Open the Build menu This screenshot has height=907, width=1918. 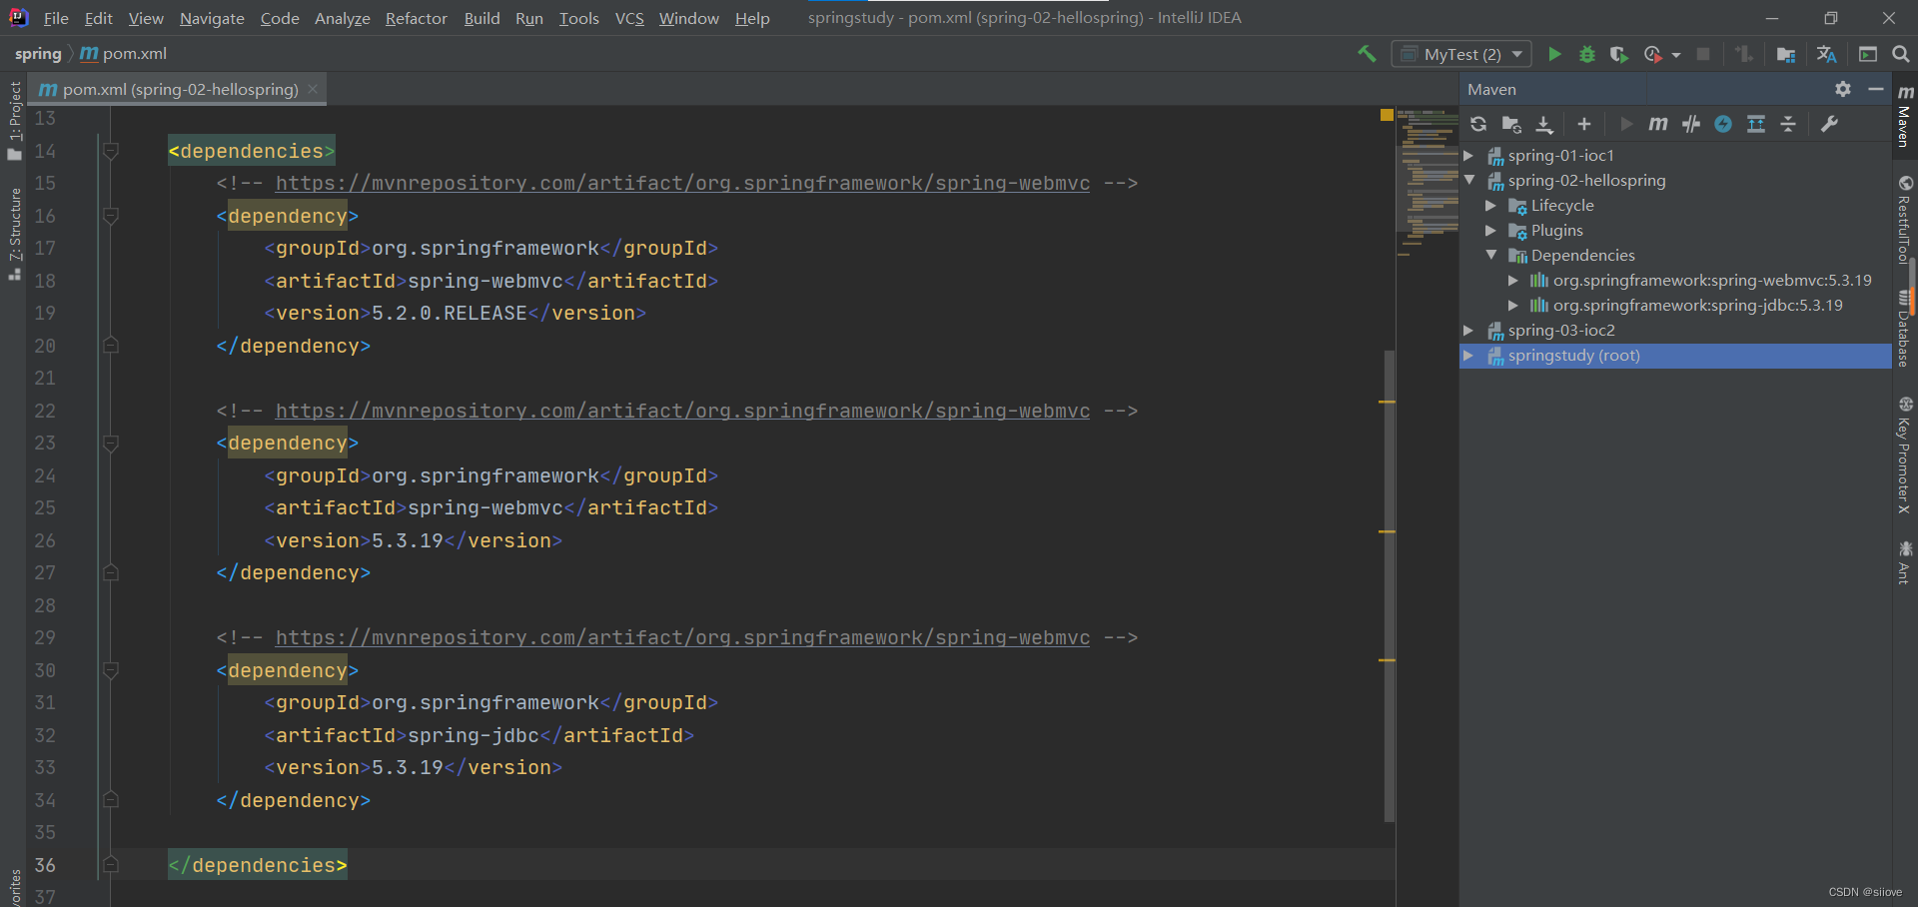tap(481, 18)
